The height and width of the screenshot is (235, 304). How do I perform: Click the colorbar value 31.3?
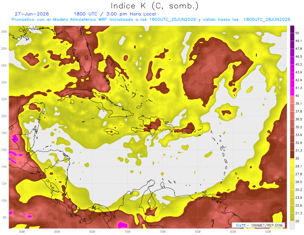[x=299, y=151]
